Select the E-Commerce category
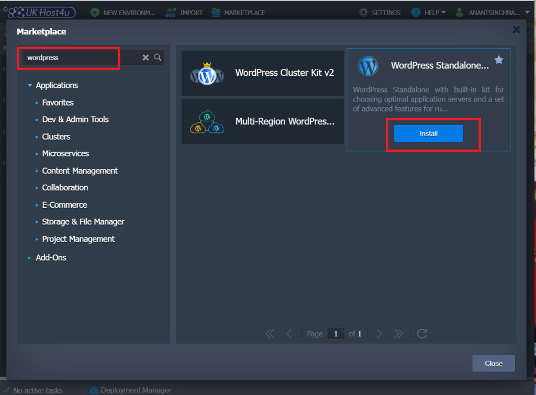Screen dimensions: 536x395 [64, 205]
